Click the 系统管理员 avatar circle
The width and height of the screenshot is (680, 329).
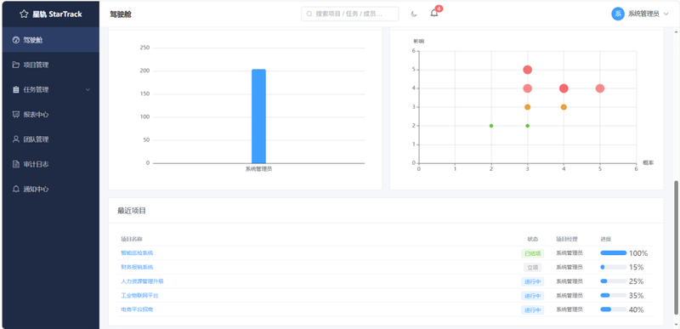(618, 14)
